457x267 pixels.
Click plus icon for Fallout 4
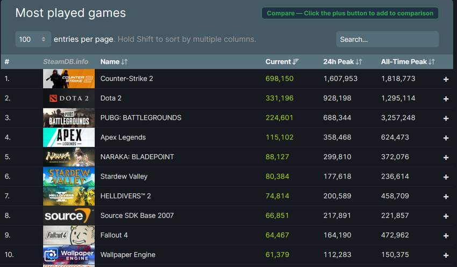(446, 236)
